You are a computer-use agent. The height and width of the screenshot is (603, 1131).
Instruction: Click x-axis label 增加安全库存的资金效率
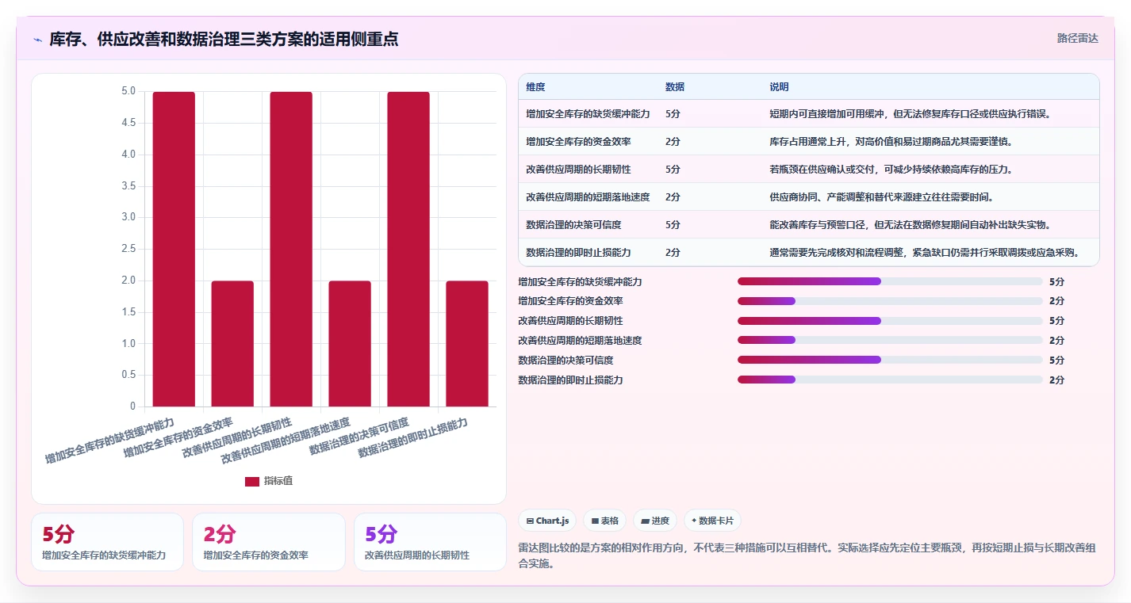pos(178,437)
